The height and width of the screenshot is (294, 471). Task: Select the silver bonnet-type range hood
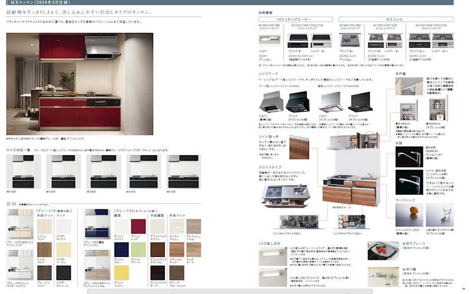pyautogui.click(x=271, y=101)
